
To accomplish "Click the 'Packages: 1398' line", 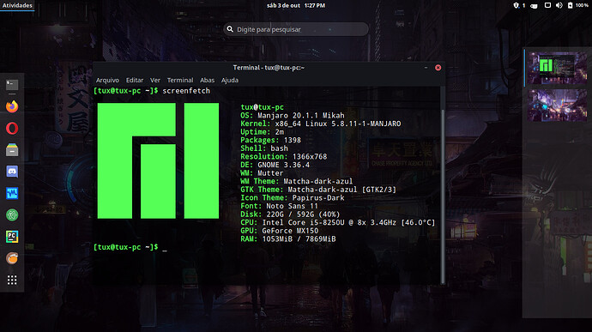I will pyautogui.click(x=271, y=140).
